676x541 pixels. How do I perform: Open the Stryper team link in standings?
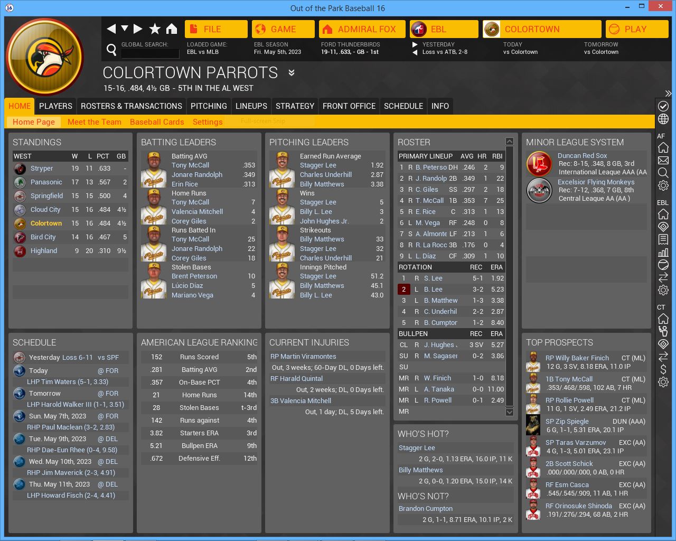(x=42, y=169)
